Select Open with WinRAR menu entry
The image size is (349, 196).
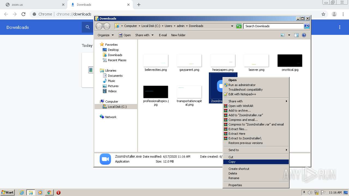pos(256,106)
